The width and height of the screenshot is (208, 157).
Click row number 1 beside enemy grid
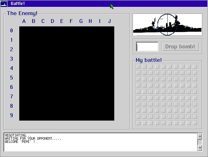[12, 40]
